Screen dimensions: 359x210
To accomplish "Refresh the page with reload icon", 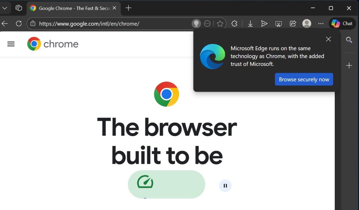I will (x=19, y=24).
